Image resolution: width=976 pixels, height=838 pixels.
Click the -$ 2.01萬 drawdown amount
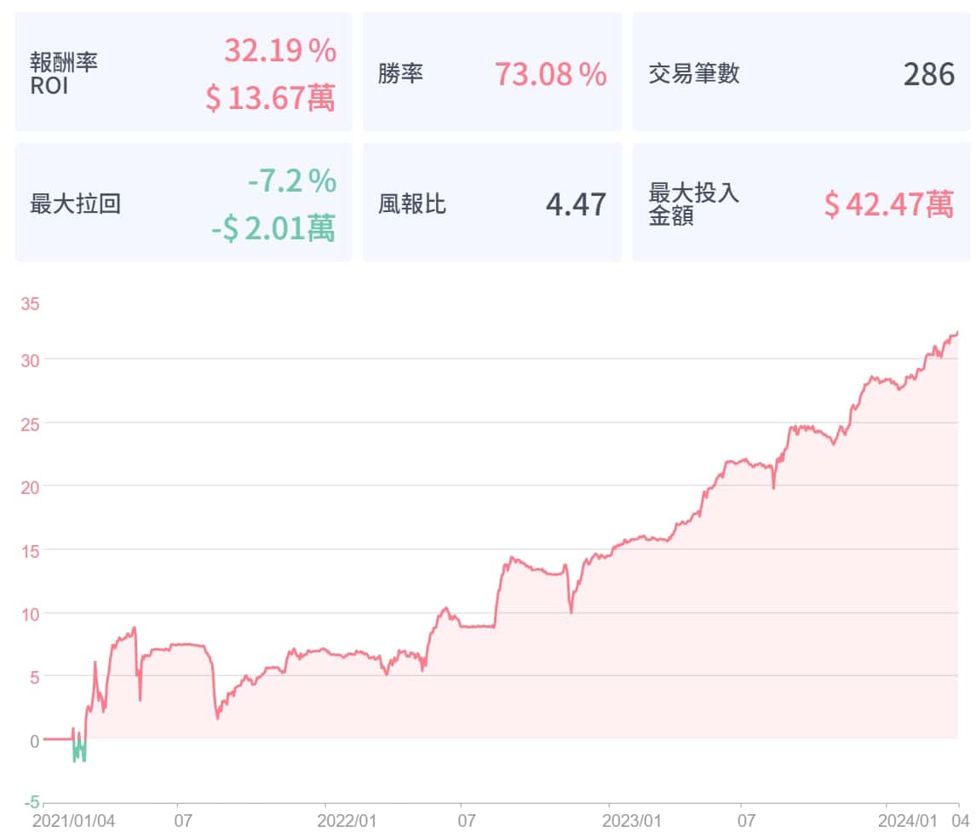click(273, 228)
